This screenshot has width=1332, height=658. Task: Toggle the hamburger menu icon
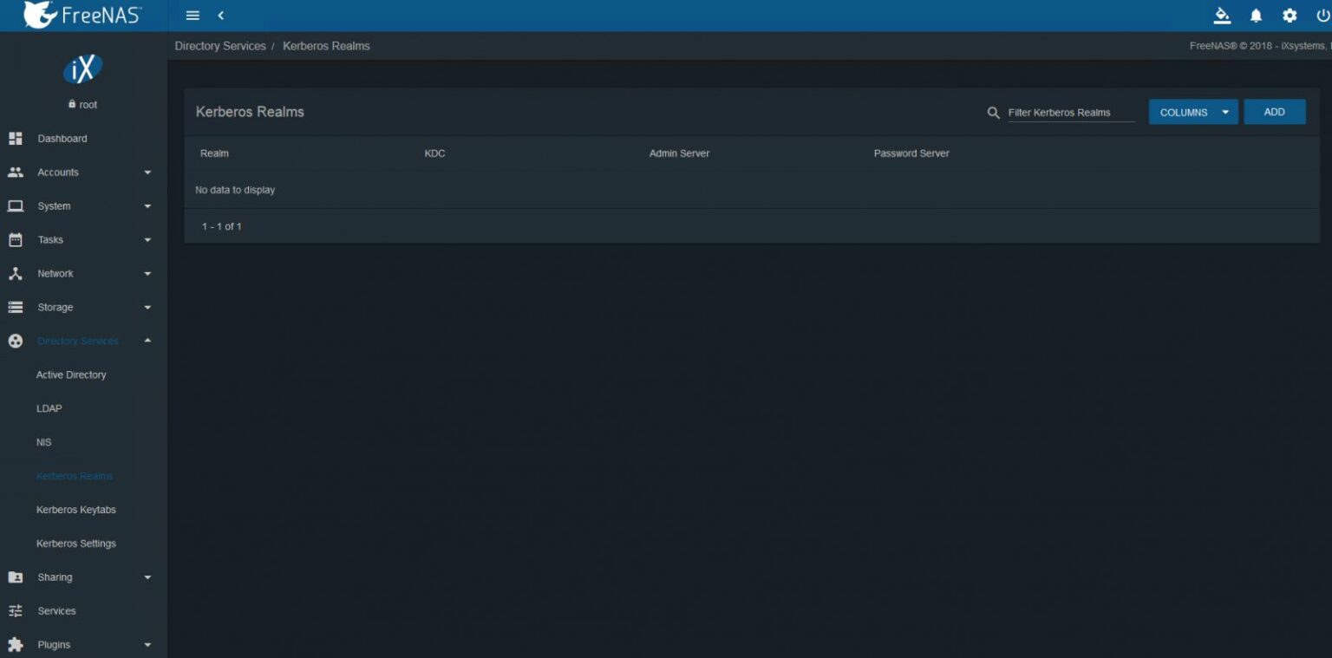pyautogui.click(x=193, y=16)
